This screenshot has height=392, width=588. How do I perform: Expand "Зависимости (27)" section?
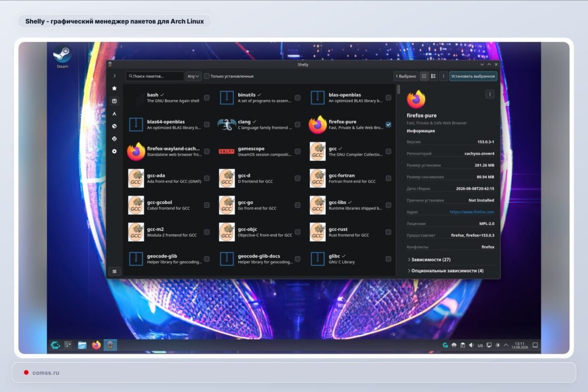pyautogui.click(x=451, y=259)
